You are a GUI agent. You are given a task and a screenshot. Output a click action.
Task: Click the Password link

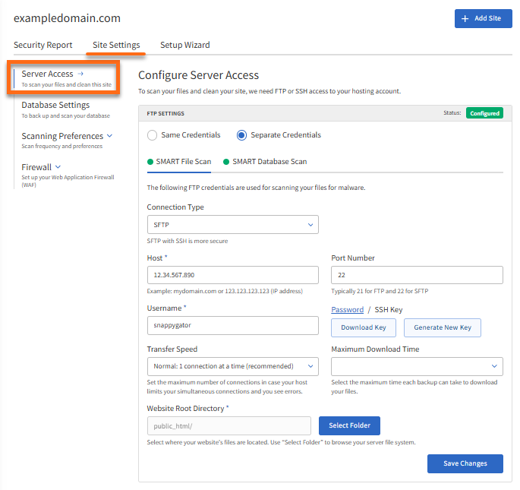click(347, 310)
